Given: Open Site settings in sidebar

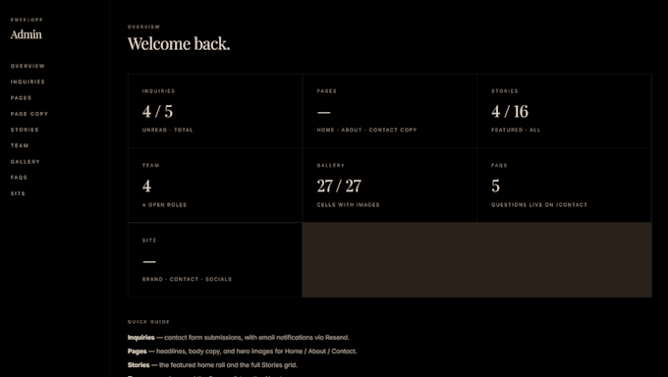Looking at the screenshot, I should [x=18, y=193].
